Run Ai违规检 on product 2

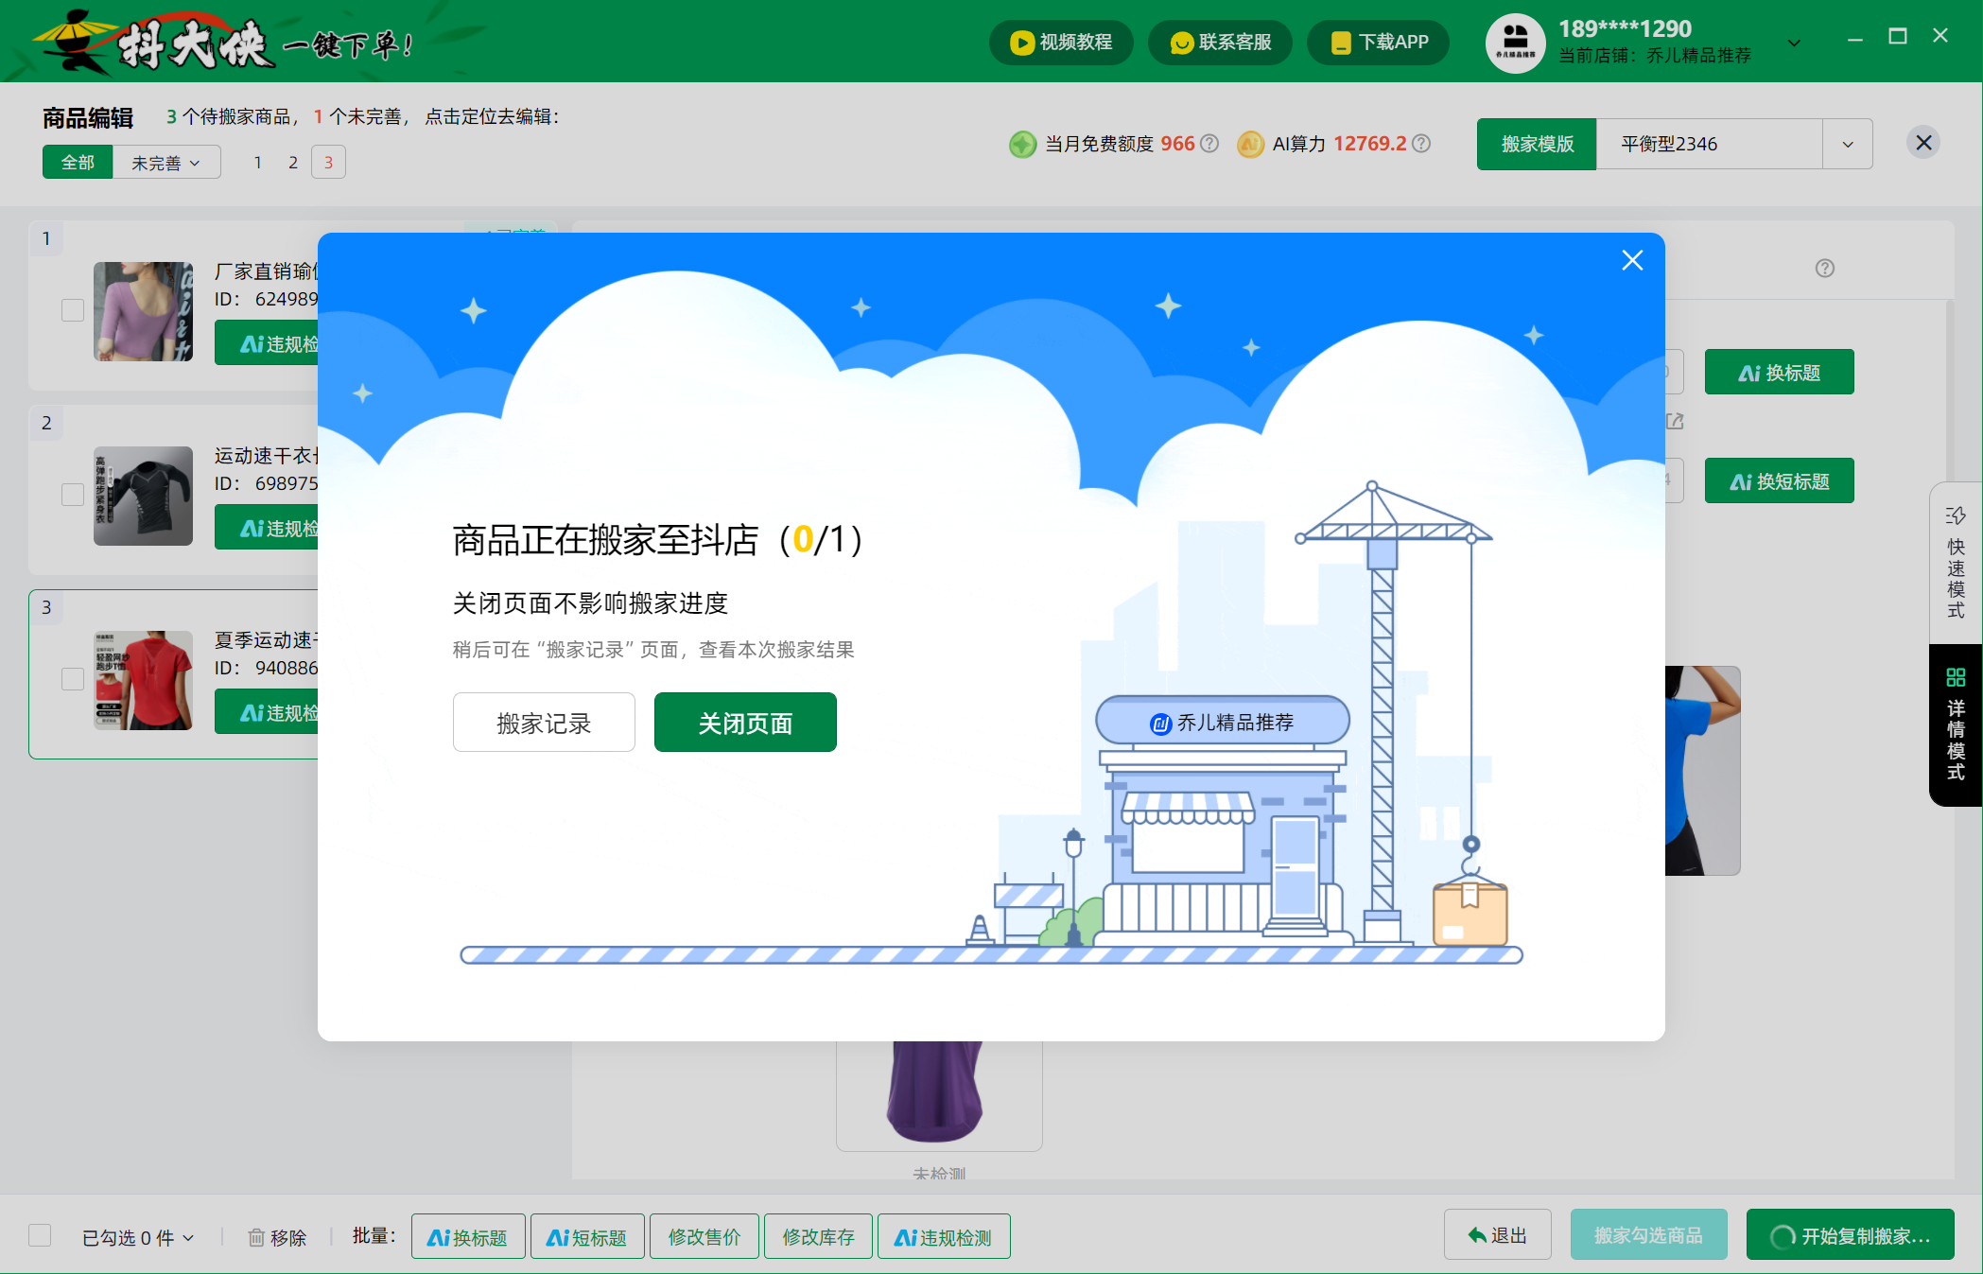point(267,528)
